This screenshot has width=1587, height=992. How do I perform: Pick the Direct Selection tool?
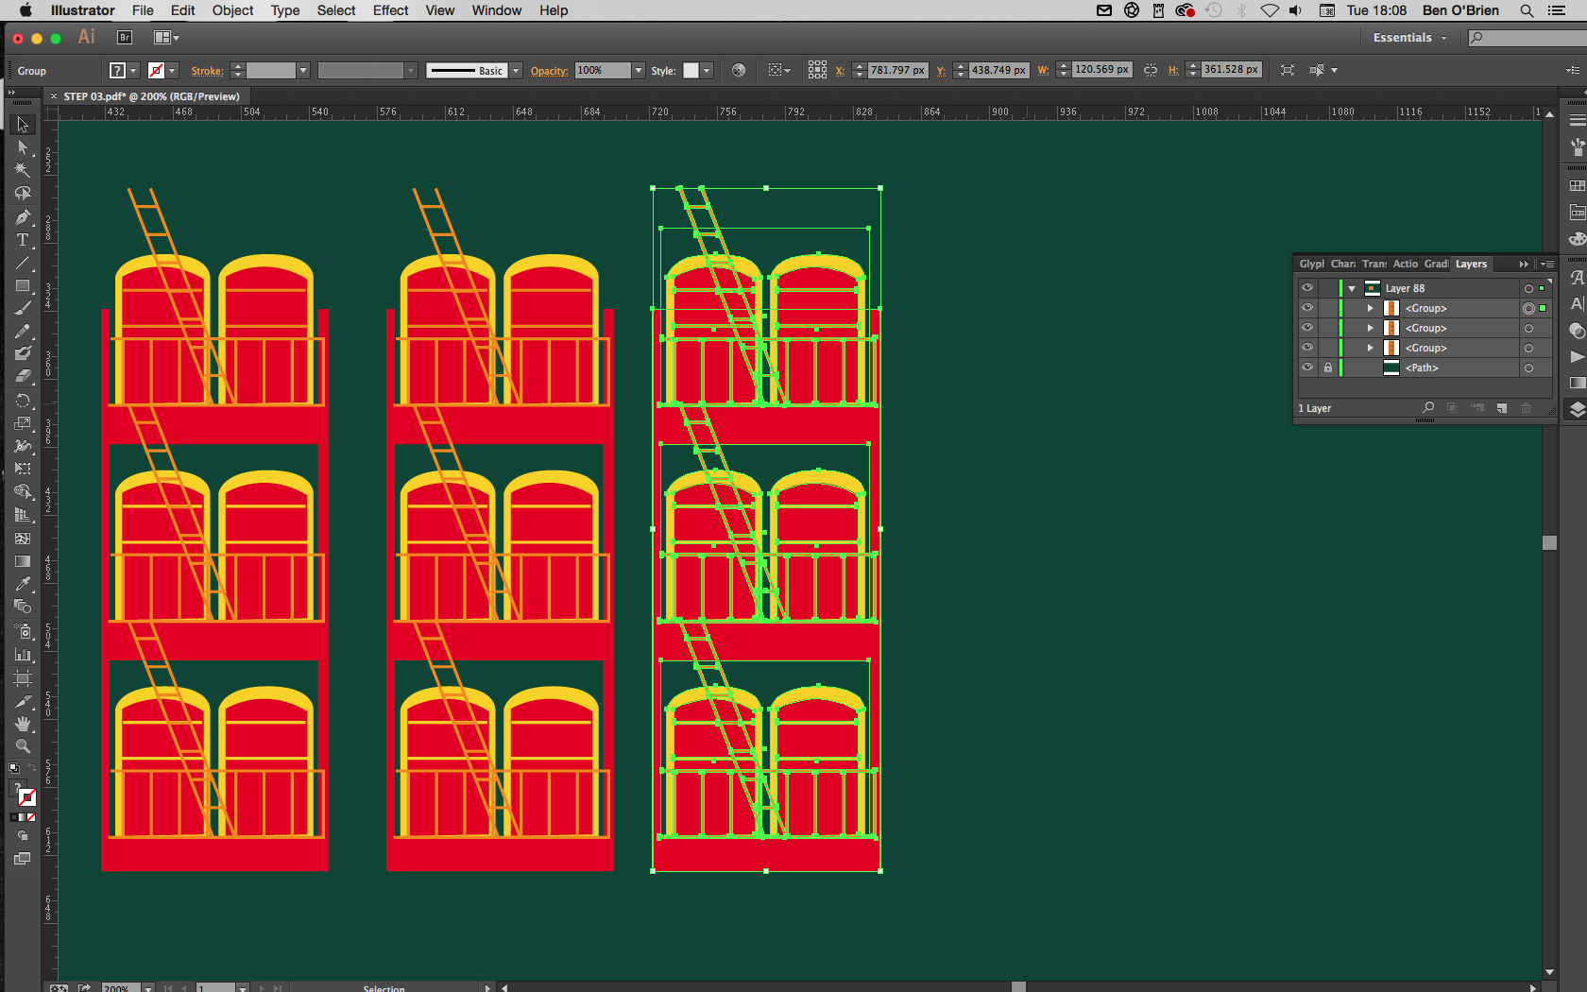pos(23,147)
